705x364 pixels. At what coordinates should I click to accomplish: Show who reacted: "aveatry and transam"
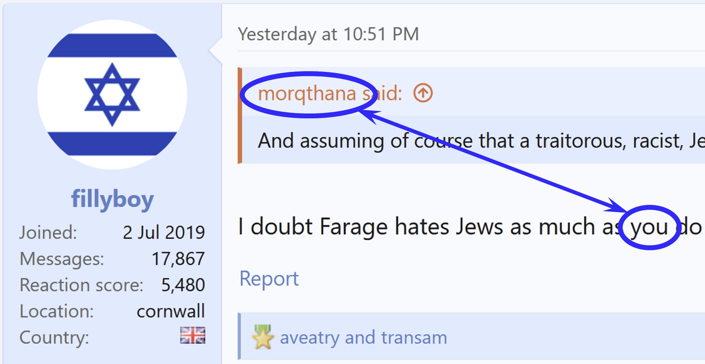tap(363, 338)
